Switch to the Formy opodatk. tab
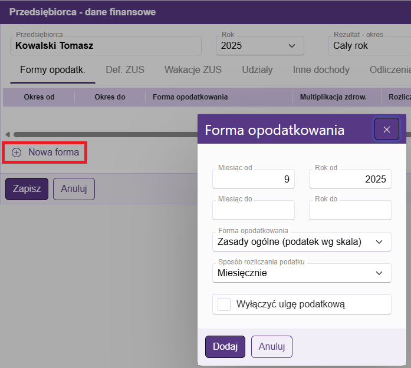Image resolution: width=411 pixels, height=368 pixels. pos(52,70)
